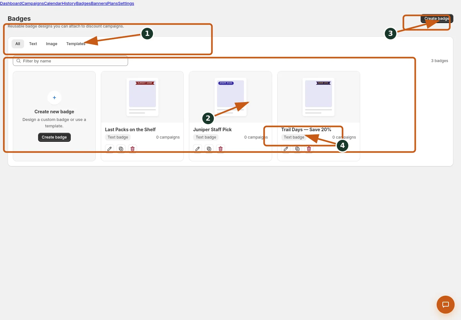Delete the Trail Days — Save 20% badge
Screen dimensions: 461x320
[x=309, y=149]
